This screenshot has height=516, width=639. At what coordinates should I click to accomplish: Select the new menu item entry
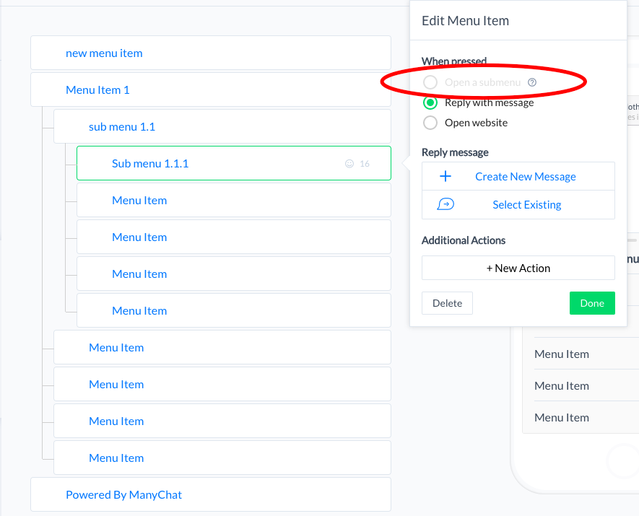tap(104, 53)
